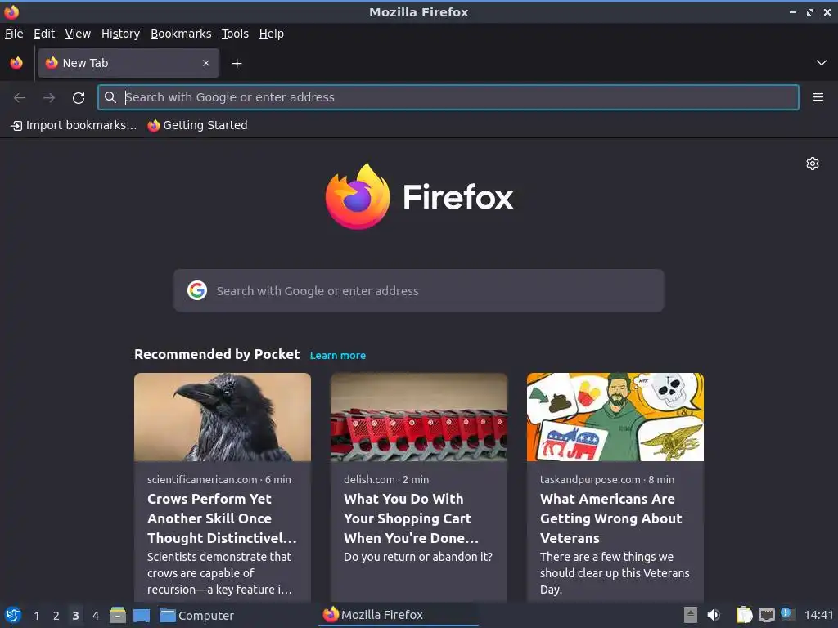Image resolution: width=838 pixels, height=628 pixels.
Task: Switch to workspace 1
Action: tap(36, 616)
